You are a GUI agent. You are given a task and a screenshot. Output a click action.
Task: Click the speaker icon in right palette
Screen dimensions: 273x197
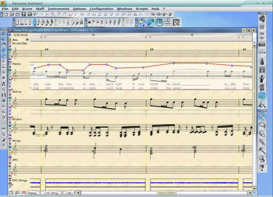[262, 19]
